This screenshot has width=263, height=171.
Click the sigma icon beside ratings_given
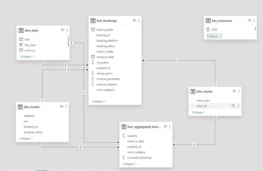point(93,73)
